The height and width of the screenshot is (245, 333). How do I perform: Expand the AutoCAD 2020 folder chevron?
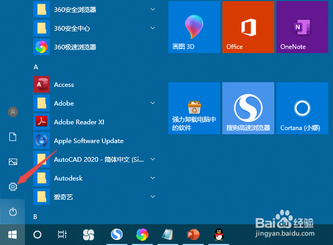tap(153, 159)
